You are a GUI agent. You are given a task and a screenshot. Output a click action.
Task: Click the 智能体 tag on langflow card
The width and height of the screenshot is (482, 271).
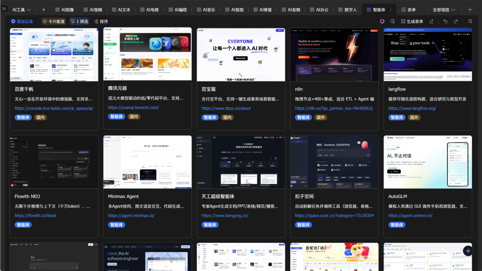point(397,117)
